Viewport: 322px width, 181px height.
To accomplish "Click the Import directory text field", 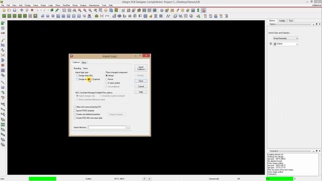I will (107, 127).
